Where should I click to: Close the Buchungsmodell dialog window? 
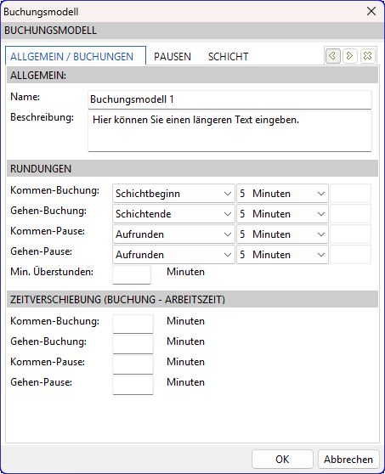pyautogui.click(x=371, y=12)
